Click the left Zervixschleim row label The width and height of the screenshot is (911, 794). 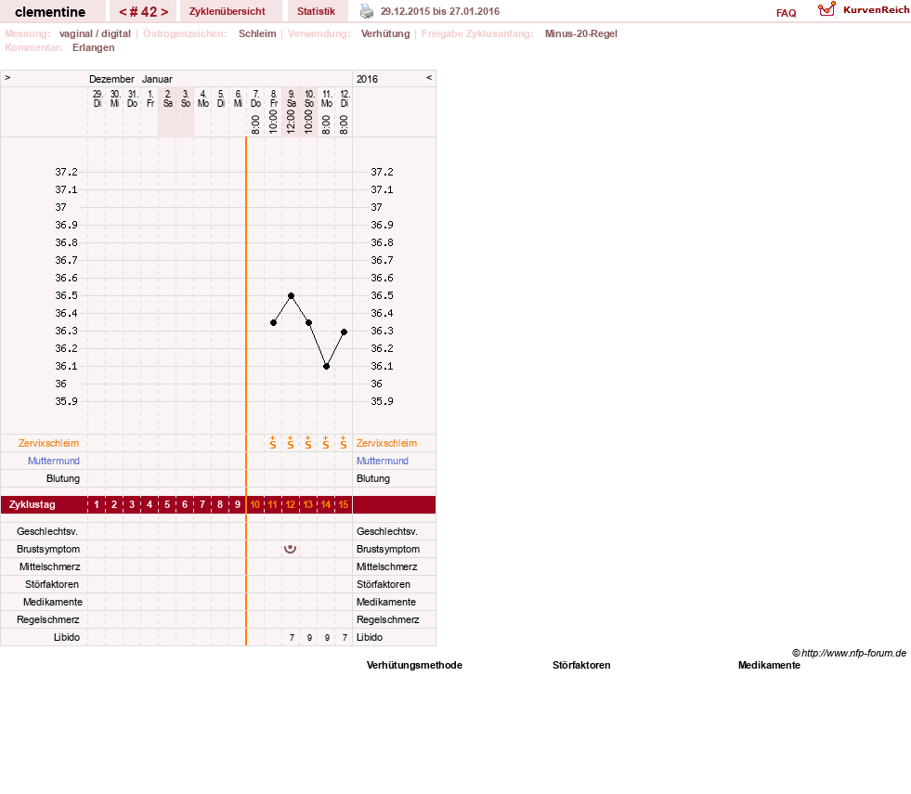[49, 443]
